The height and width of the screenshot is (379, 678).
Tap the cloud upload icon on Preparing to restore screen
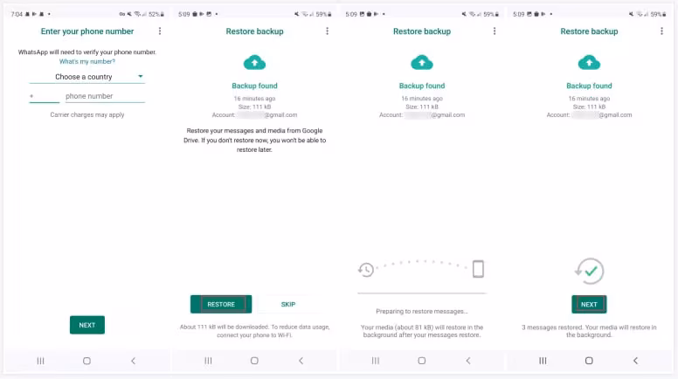pyautogui.click(x=422, y=63)
